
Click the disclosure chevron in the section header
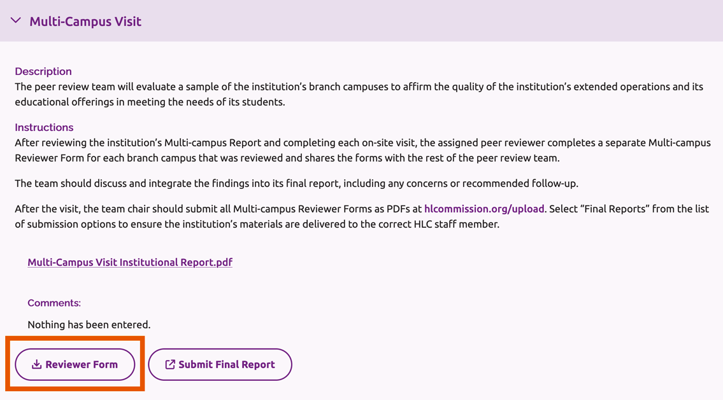[15, 20]
